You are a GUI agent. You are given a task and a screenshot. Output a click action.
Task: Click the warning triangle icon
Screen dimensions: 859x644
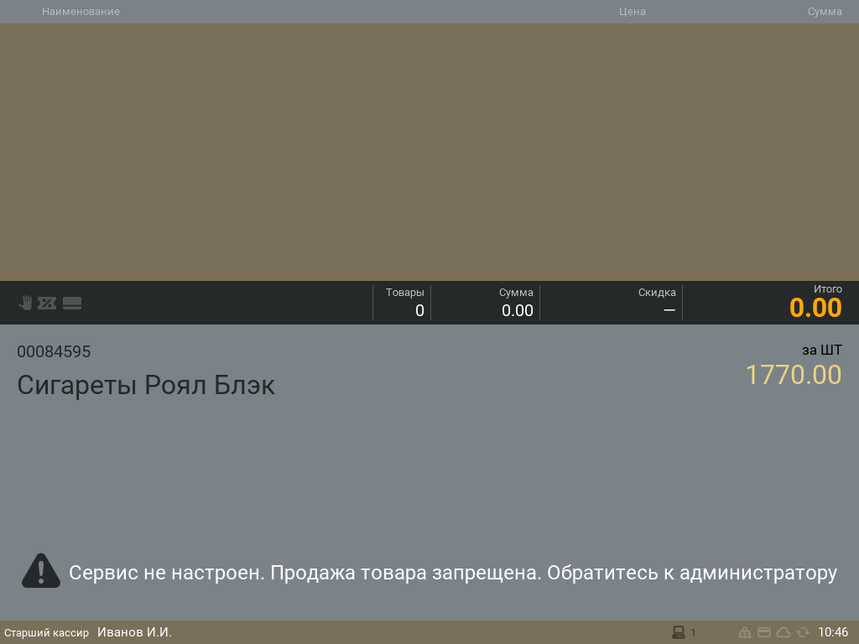tap(41, 571)
